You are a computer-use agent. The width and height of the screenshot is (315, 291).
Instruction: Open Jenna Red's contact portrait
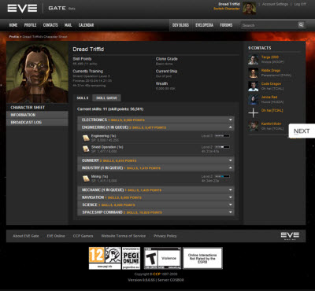[254, 99]
